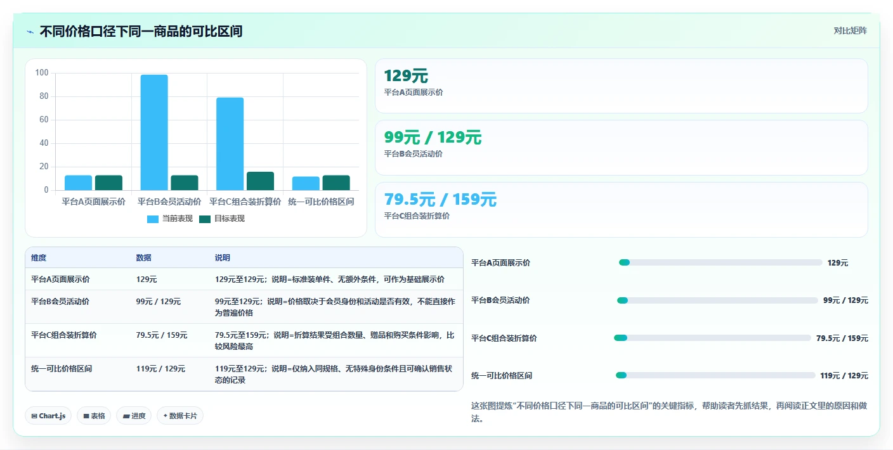This screenshot has height=450, width=893.
Task: Click the summary caption starting 这张图提炼
Action: (670, 412)
